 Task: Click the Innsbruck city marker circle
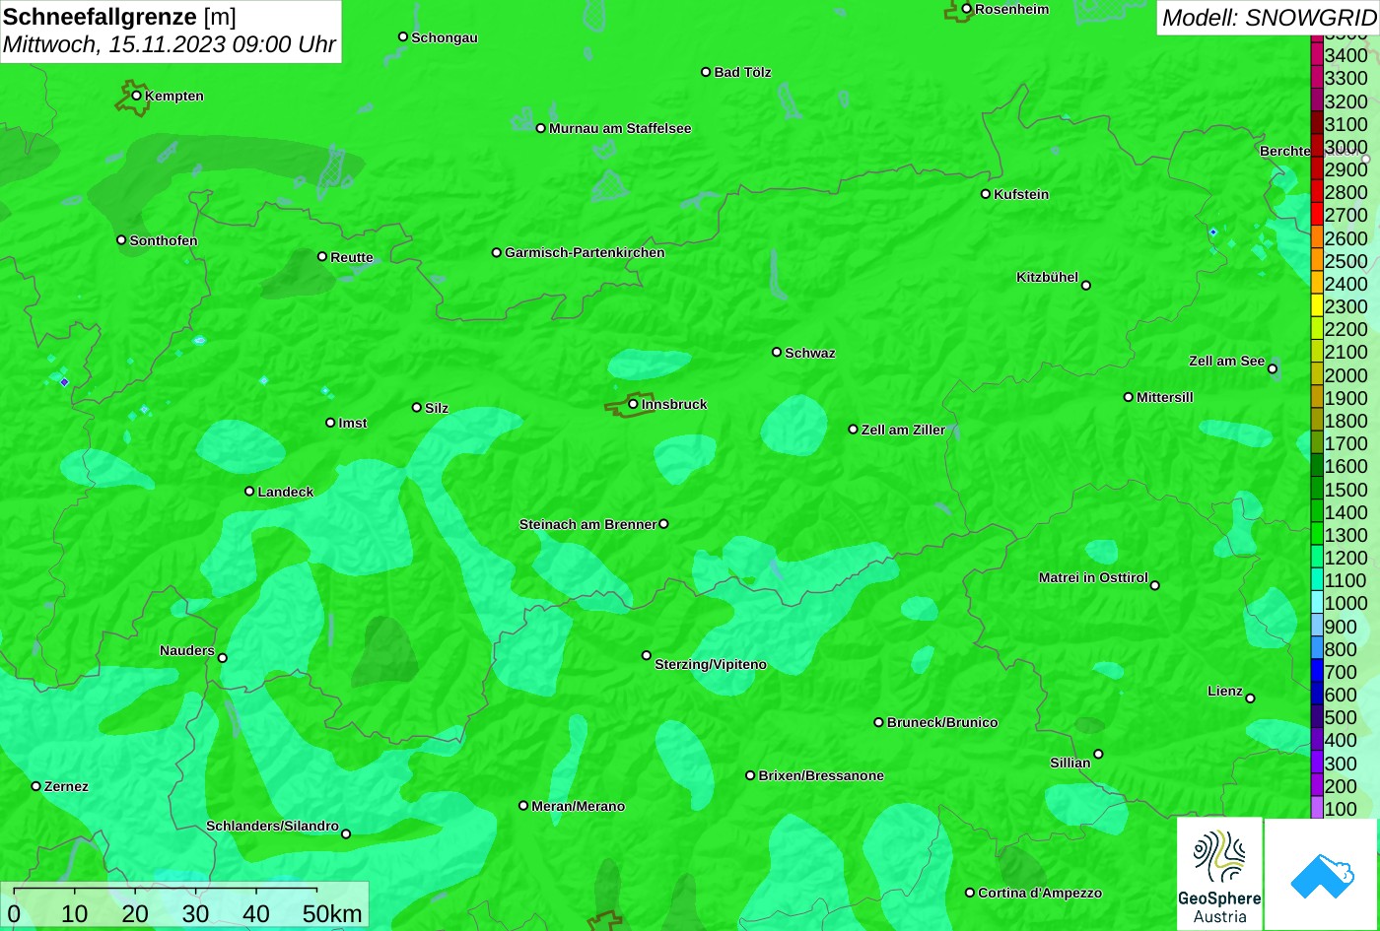633,404
